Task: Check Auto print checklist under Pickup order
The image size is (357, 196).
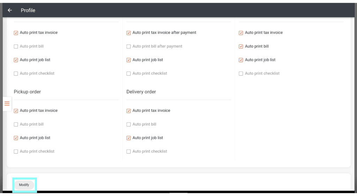Action: [x=16, y=151]
